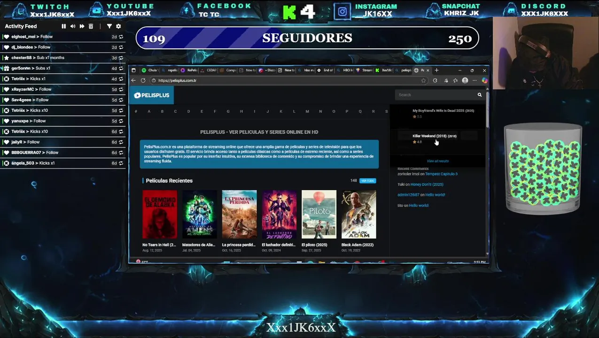Image resolution: width=599 pixels, height=338 pixels.
Task: Mute Activity Feed alert sounds
Action: tap(73, 26)
